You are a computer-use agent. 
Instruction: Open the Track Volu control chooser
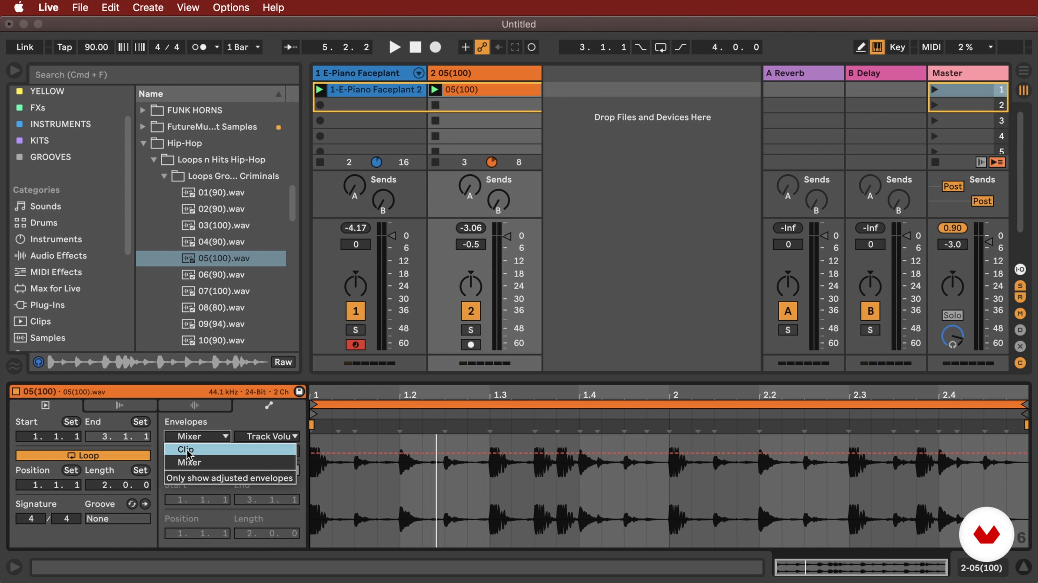[x=267, y=436]
